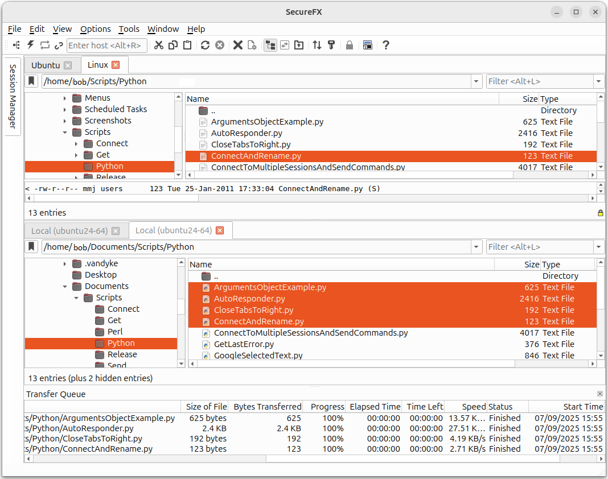This screenshot has height=479, width=608.
Task: Select AutoResponder.py in the remote file list
Action: [247, 133]
